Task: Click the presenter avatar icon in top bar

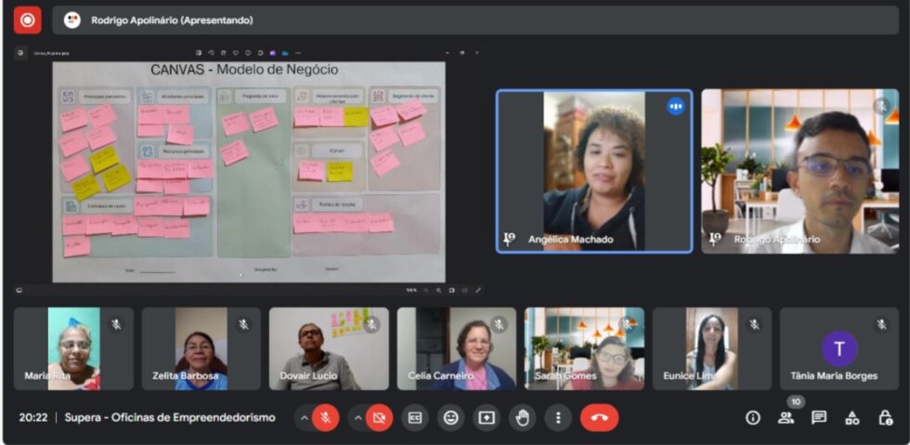Action: [x=72, y=20]
